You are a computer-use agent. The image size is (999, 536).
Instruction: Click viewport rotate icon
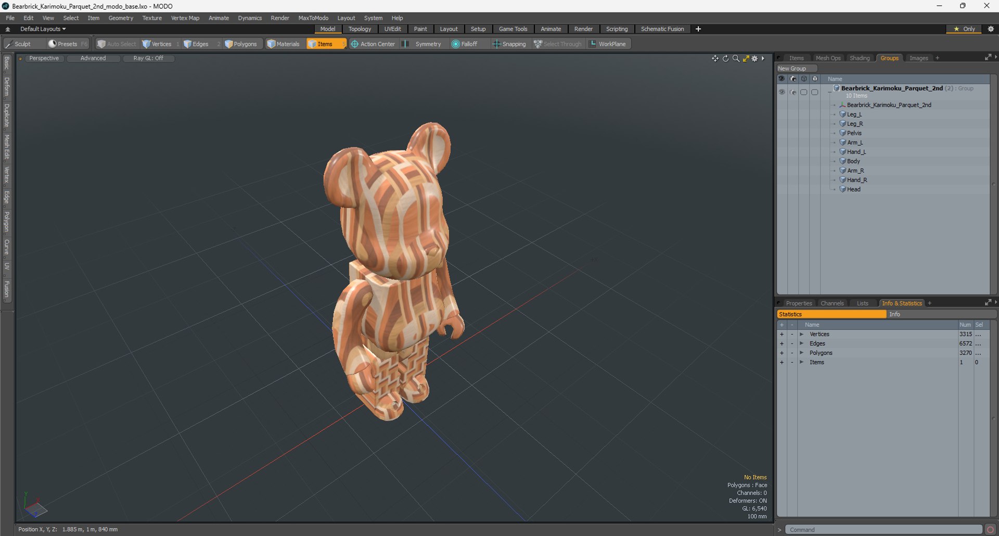[725, 58]
